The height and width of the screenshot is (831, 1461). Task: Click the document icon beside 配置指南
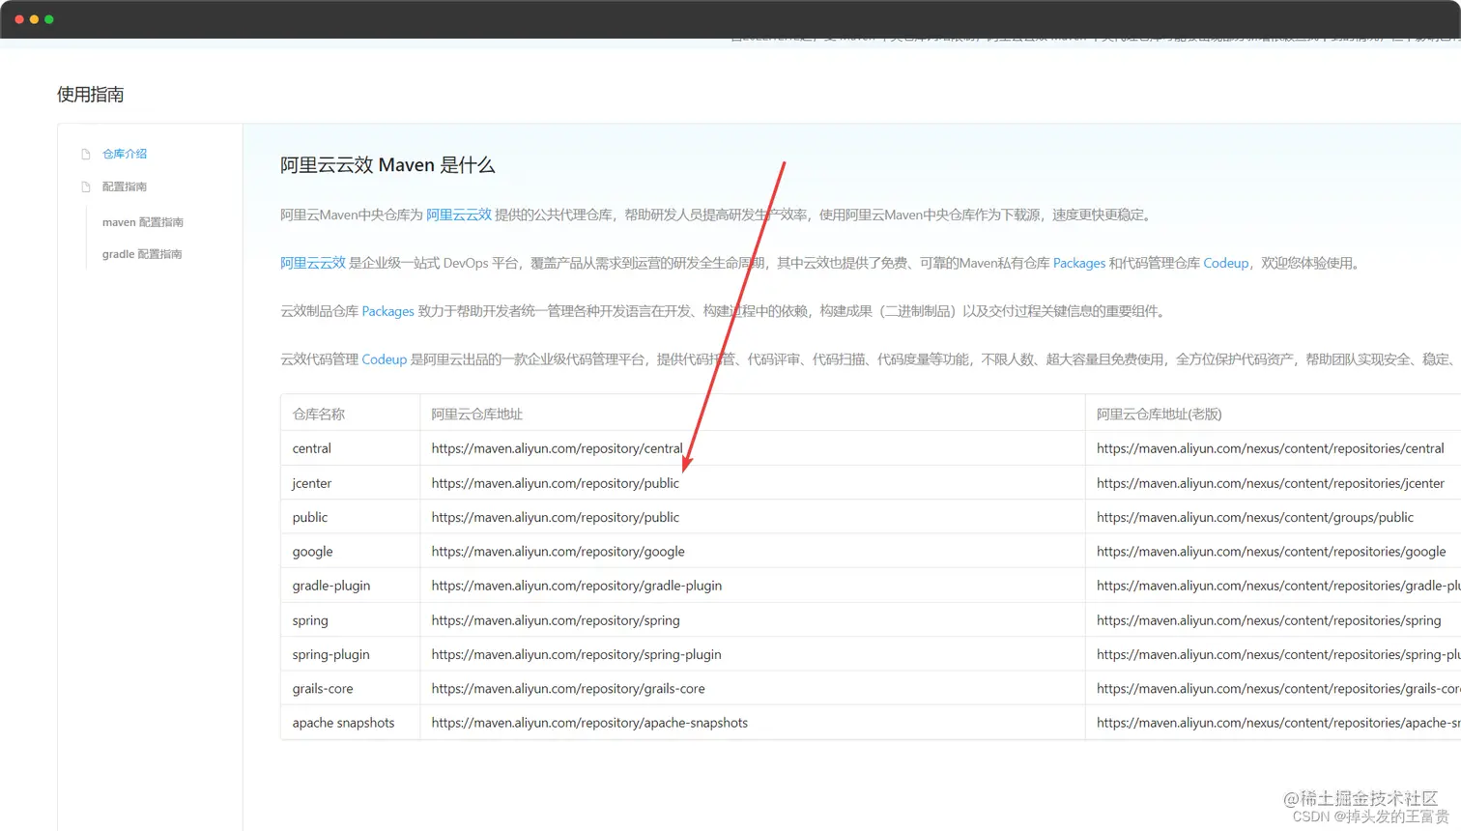click(86, 186)
